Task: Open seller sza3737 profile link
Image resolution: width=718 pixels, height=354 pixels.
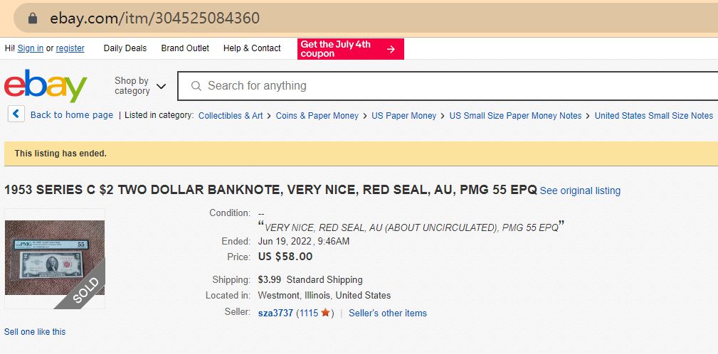Action: coord(275,313)
